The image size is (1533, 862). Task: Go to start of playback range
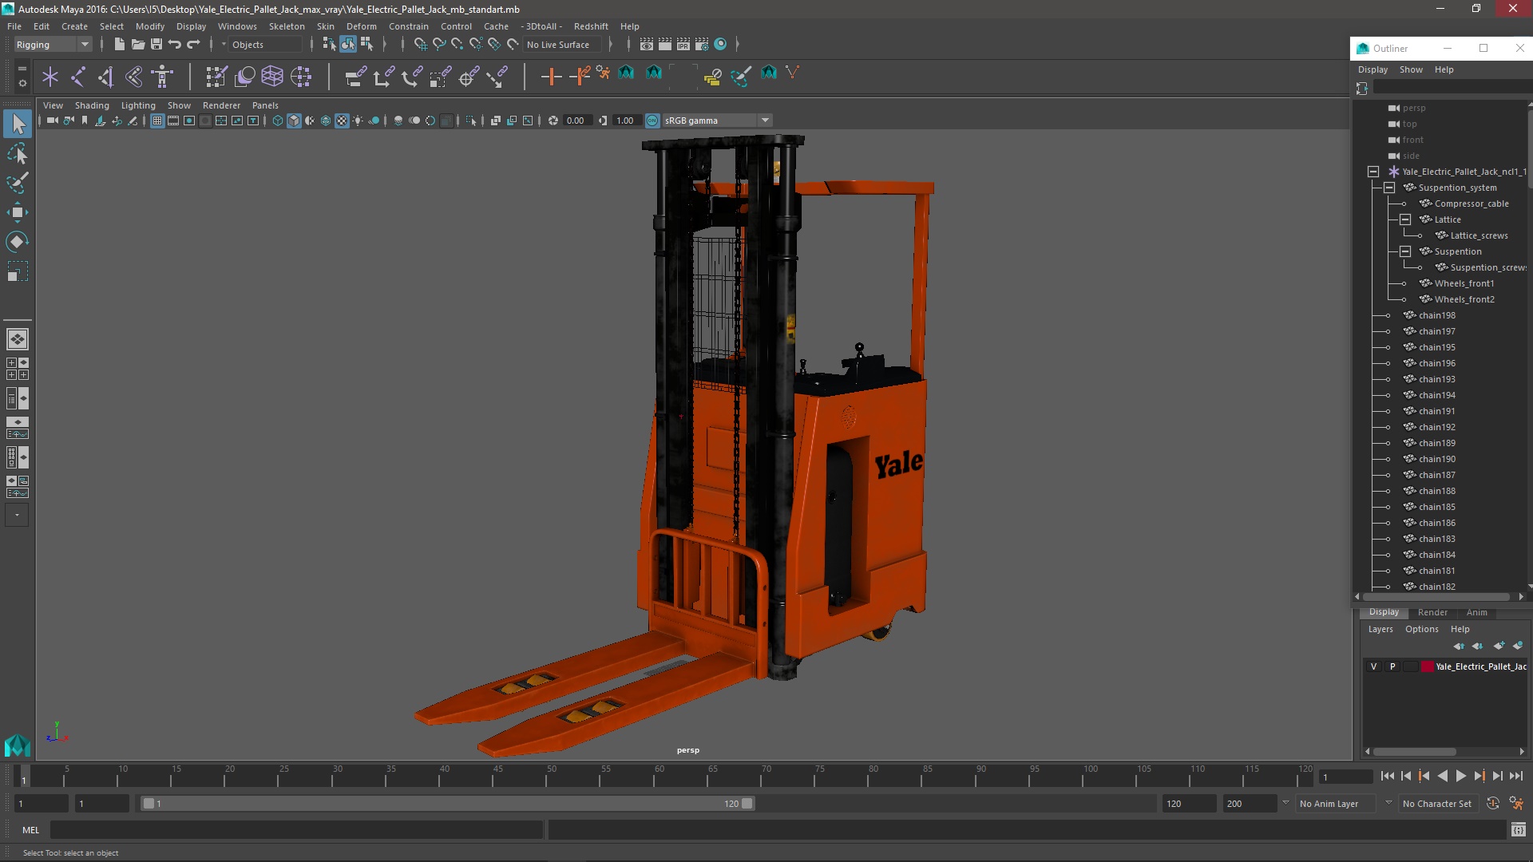click(1387, 776)
